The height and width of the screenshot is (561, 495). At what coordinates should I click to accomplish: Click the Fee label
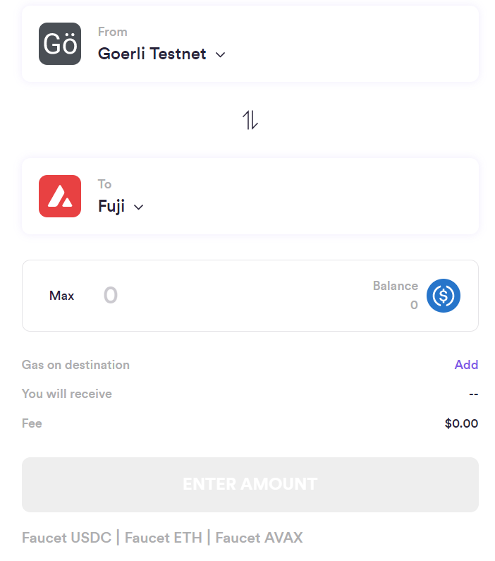pos(32,423)
